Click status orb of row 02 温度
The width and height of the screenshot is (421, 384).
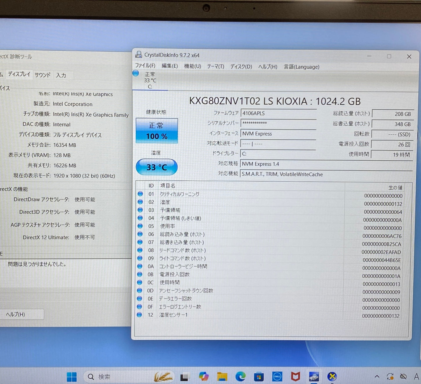tap(140, 202)
